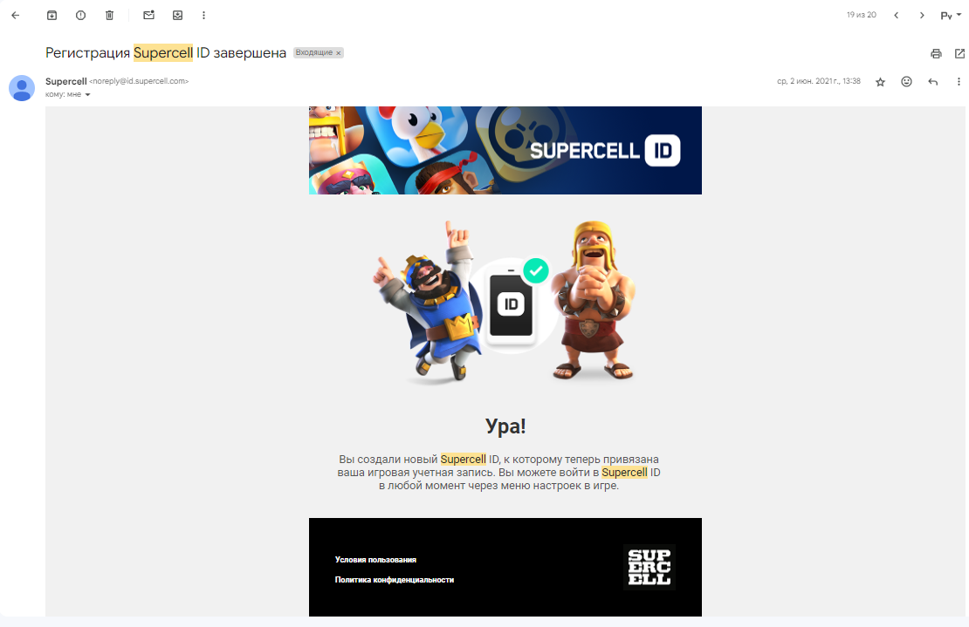969x627 pixels.
Task: Open email in a new window
Action: (x=959, y=54)
